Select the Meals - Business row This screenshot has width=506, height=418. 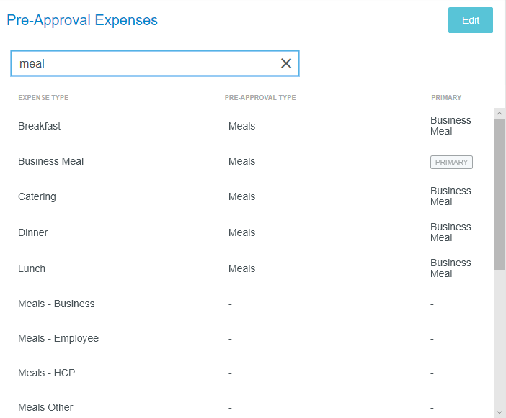[56, 304]
